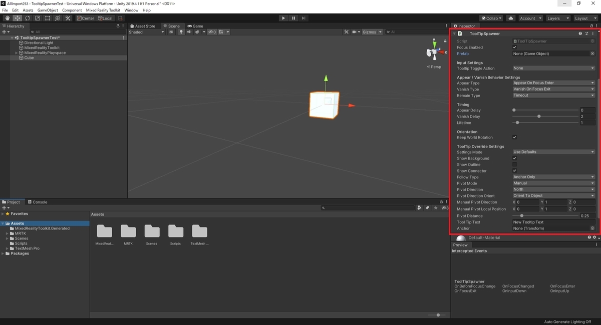The width and height of the screenshot is (601, 325).
Task: Open Follow Type dropdown
Action: coord(553,177)
